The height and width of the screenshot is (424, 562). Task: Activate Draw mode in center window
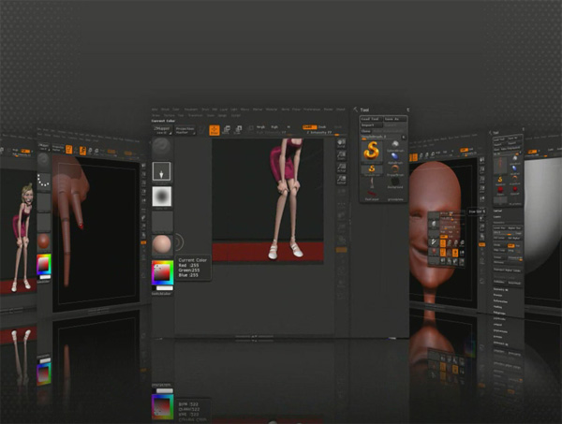[214, 130]
